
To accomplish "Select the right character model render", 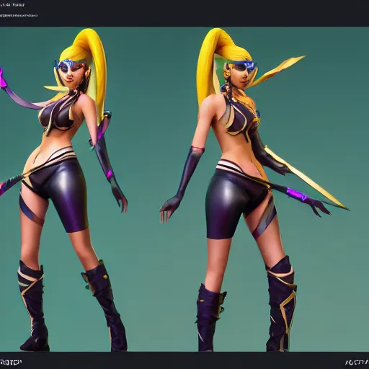I will 254,190.
